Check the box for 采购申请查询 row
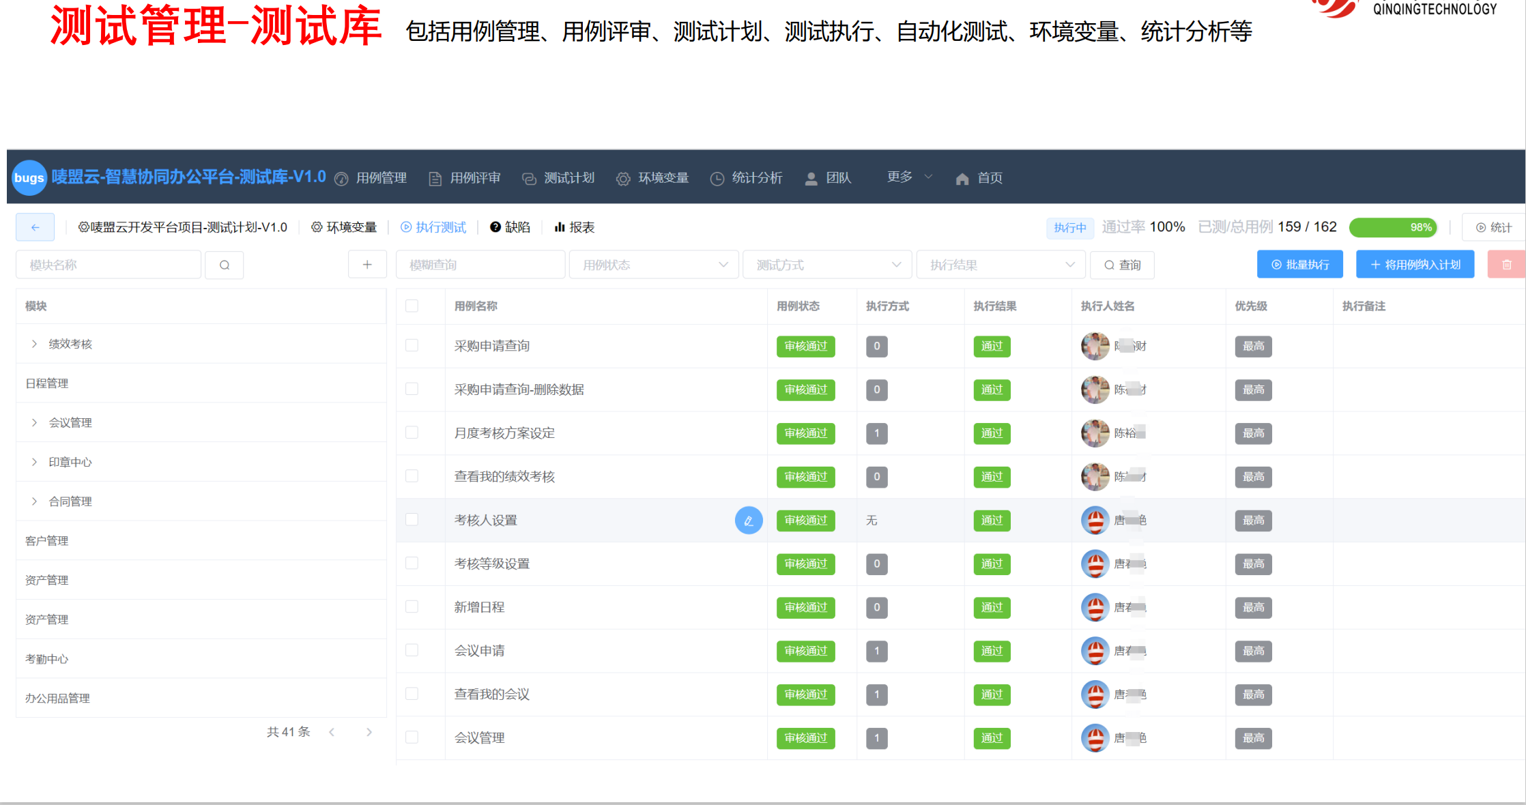 tap(412, 345)
